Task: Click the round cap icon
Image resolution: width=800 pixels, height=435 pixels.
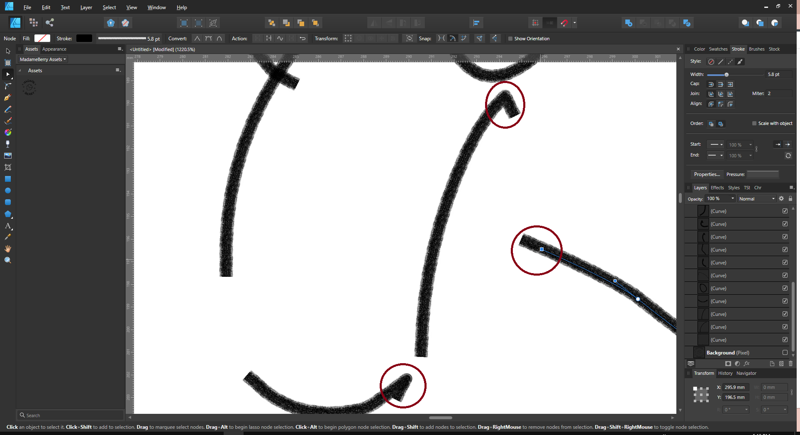Action: [711, 84]
